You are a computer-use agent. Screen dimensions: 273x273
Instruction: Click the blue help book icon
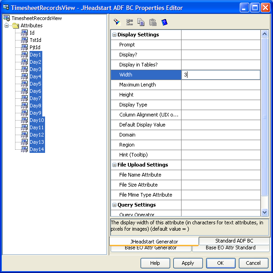click(x=165, y=22)
